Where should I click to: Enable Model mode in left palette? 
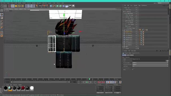coord(2,15)
